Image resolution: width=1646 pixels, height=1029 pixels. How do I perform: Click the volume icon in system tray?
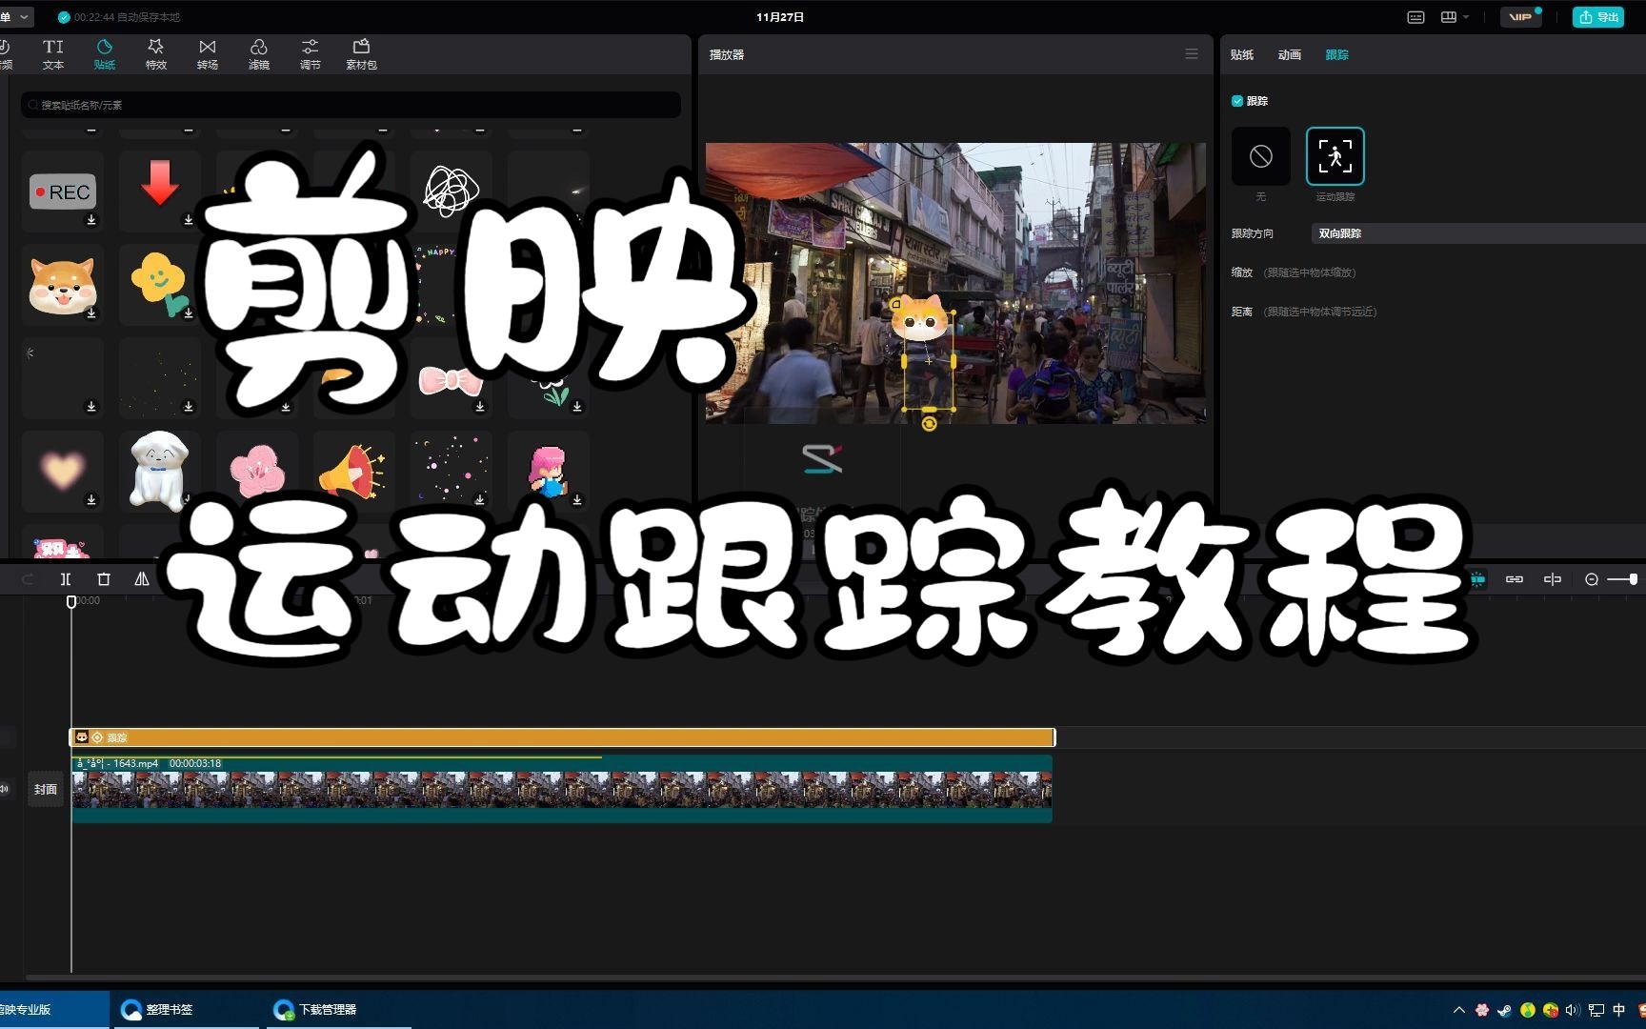(x=1573, y=1010)
